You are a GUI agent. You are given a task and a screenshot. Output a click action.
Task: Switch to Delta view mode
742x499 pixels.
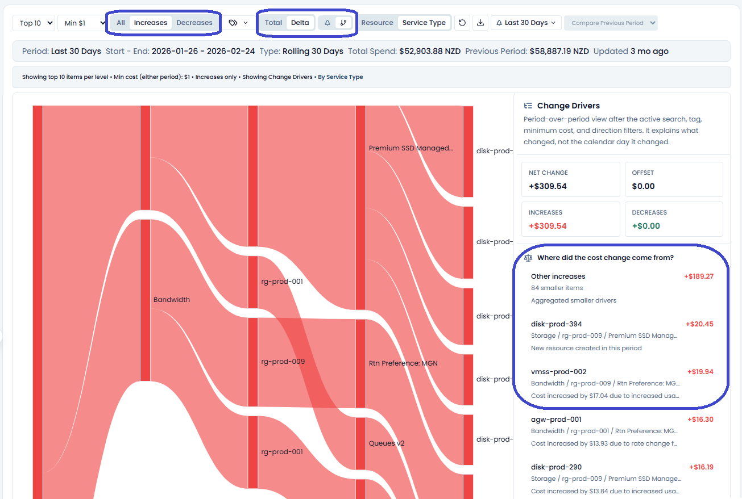(300, 23)
